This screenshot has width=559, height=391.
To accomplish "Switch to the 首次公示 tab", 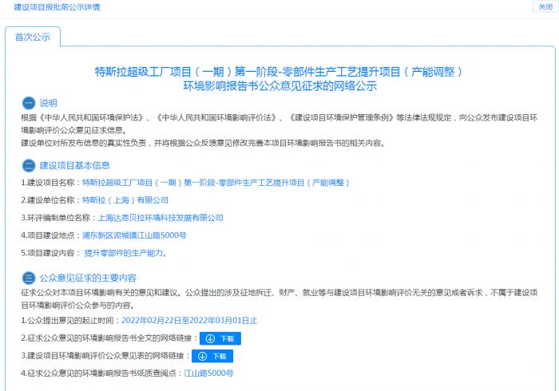I will pyautogui.click(x=33, y=37).
